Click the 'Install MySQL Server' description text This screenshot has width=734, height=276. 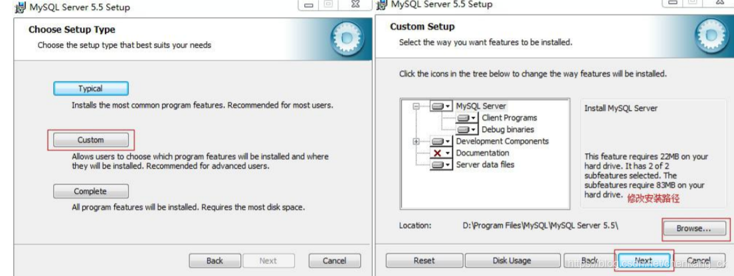[x=620, y=108]
